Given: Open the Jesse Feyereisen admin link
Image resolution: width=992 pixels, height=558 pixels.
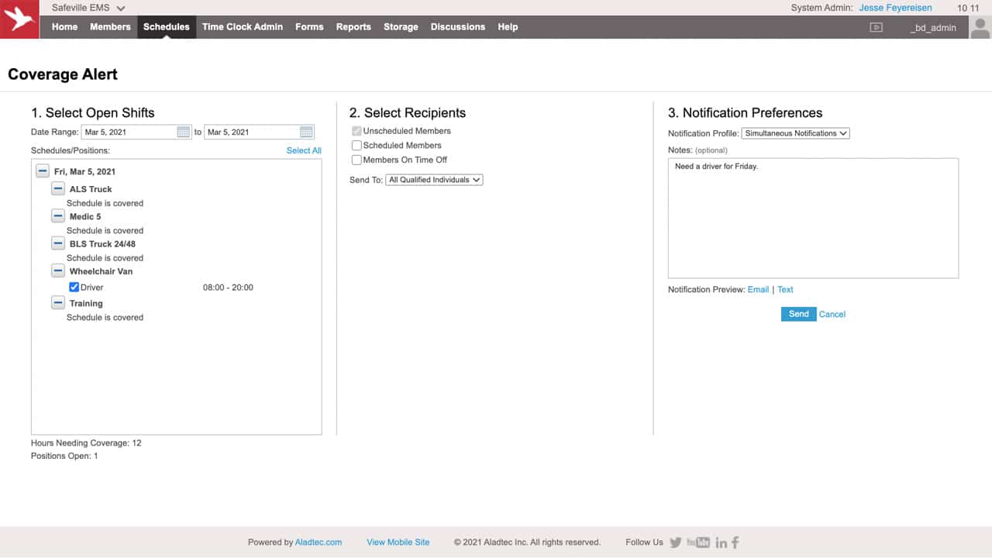Looking at the screenshot, I should click(x=896, y=8).
